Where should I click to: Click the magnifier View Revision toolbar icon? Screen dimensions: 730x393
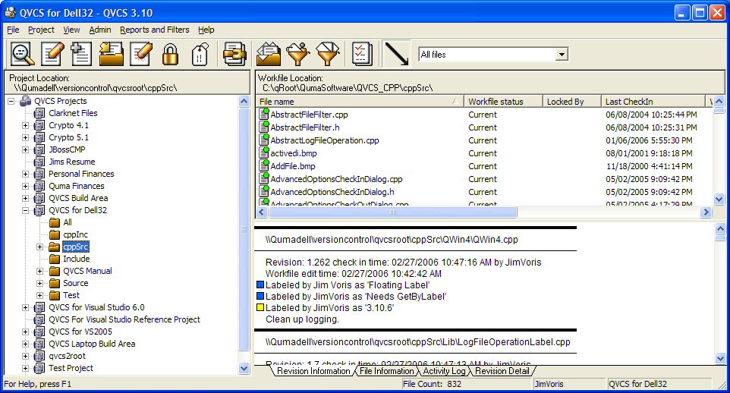tap(22, 54)
